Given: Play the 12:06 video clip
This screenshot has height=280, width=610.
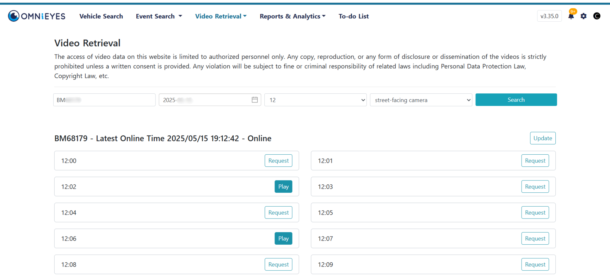Looking at the screenshot, I should click(283, 239).
